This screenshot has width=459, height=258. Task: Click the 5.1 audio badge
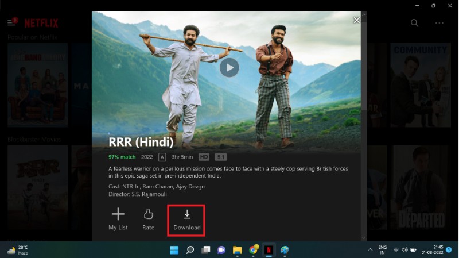tap(221, 157)
